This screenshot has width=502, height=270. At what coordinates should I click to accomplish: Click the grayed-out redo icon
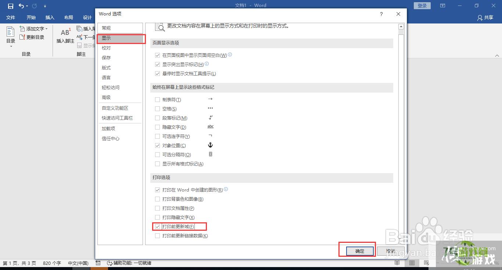point(35,6)
